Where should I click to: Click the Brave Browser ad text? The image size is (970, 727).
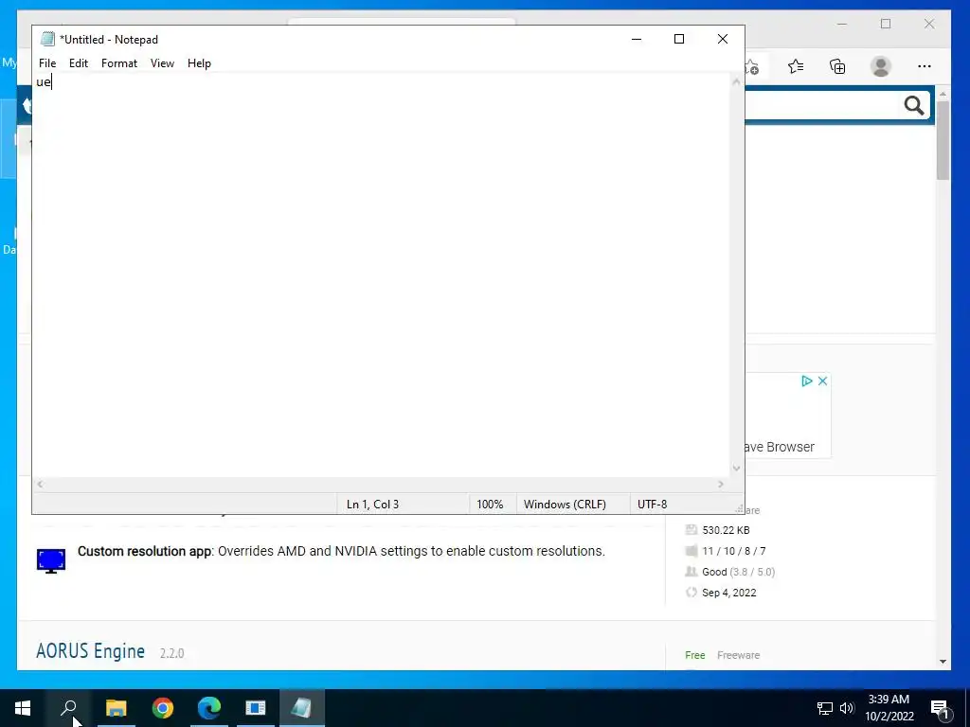[x=779, y=447]
